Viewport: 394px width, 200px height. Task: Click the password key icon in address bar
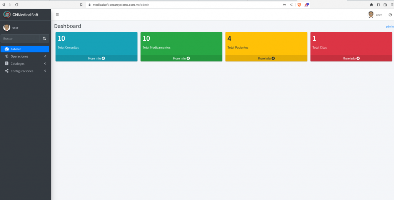tap(284, 5)
